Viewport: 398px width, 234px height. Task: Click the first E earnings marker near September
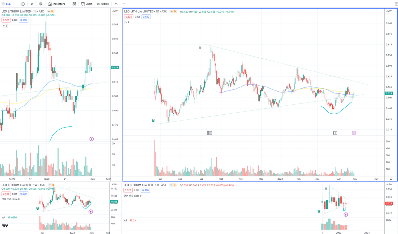(x=210, y=133)
